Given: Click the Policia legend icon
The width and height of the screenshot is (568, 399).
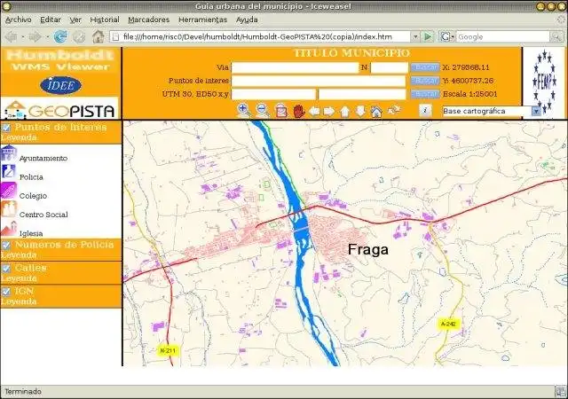Looking at the screenshot, I should pyautogui.click(x=8, y=172).
